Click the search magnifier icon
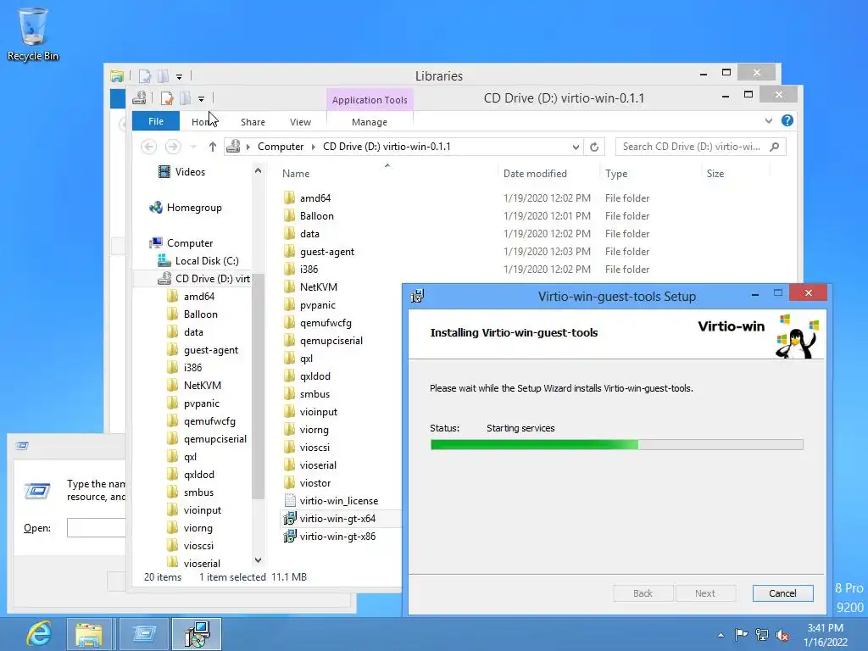 775,147
